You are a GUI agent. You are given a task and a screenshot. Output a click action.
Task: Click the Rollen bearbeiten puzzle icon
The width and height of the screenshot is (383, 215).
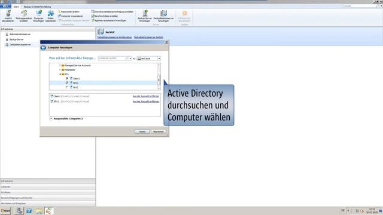coord(50,16)
